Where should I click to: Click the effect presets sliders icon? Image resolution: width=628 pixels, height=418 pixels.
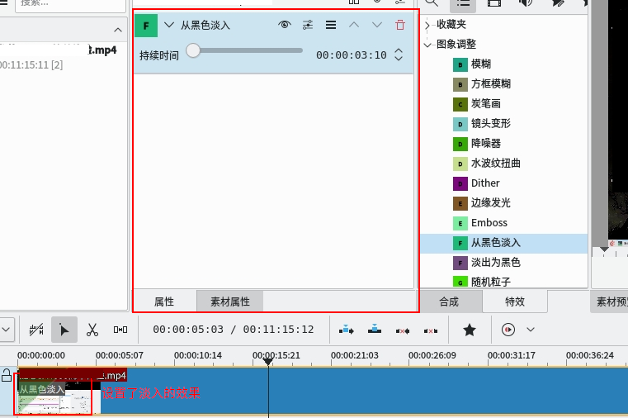[308, 25]
